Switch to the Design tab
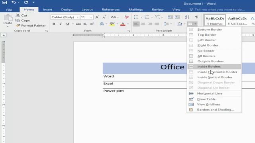255x143 pixels. point(67,10)
